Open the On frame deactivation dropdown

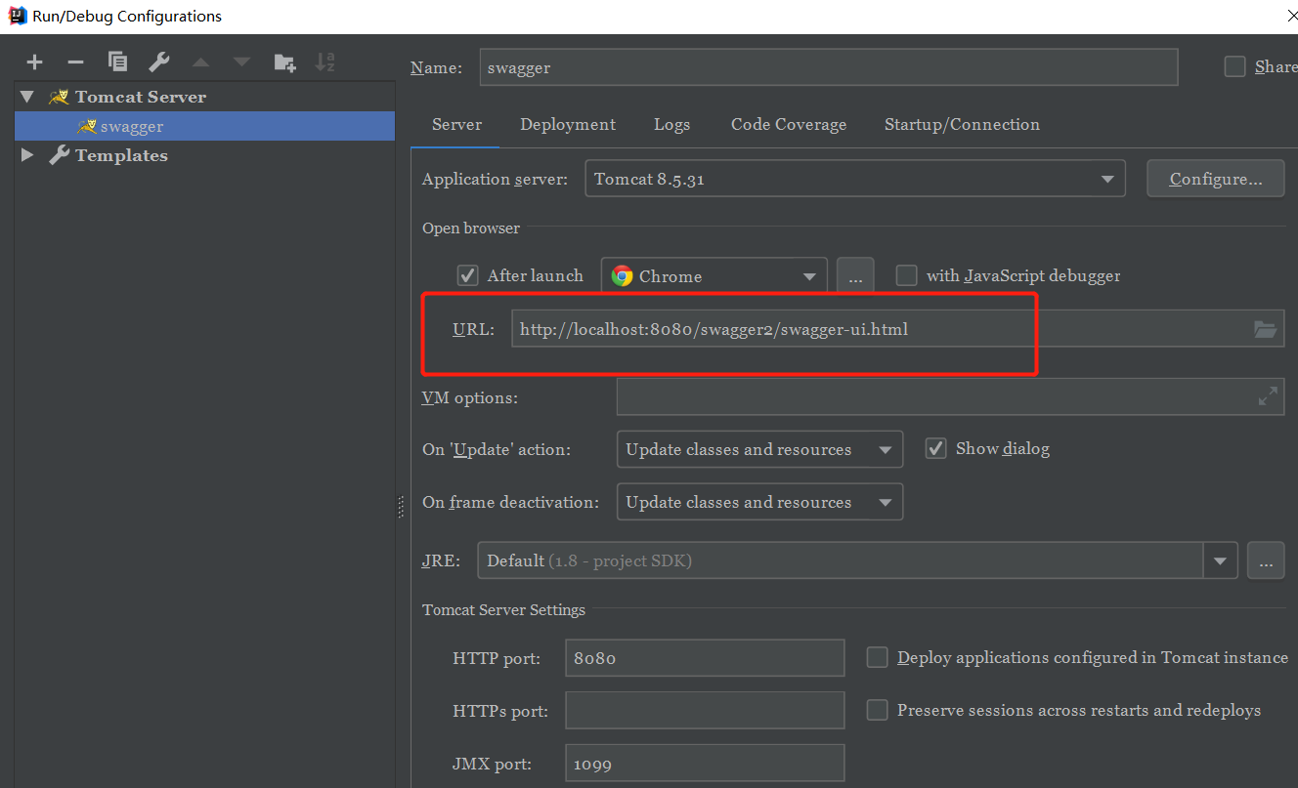[759, 502]
